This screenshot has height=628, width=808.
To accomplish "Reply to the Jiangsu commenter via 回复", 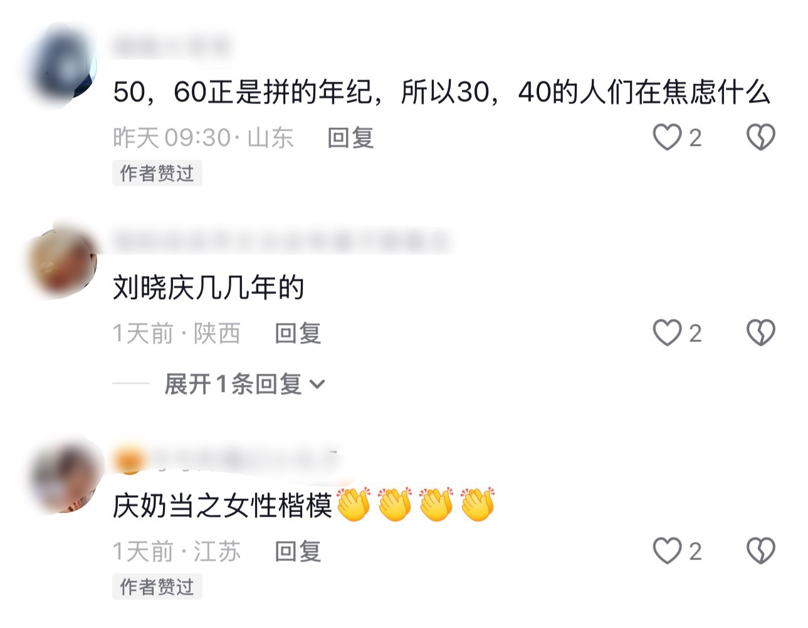I will click(x=298, y=552).
